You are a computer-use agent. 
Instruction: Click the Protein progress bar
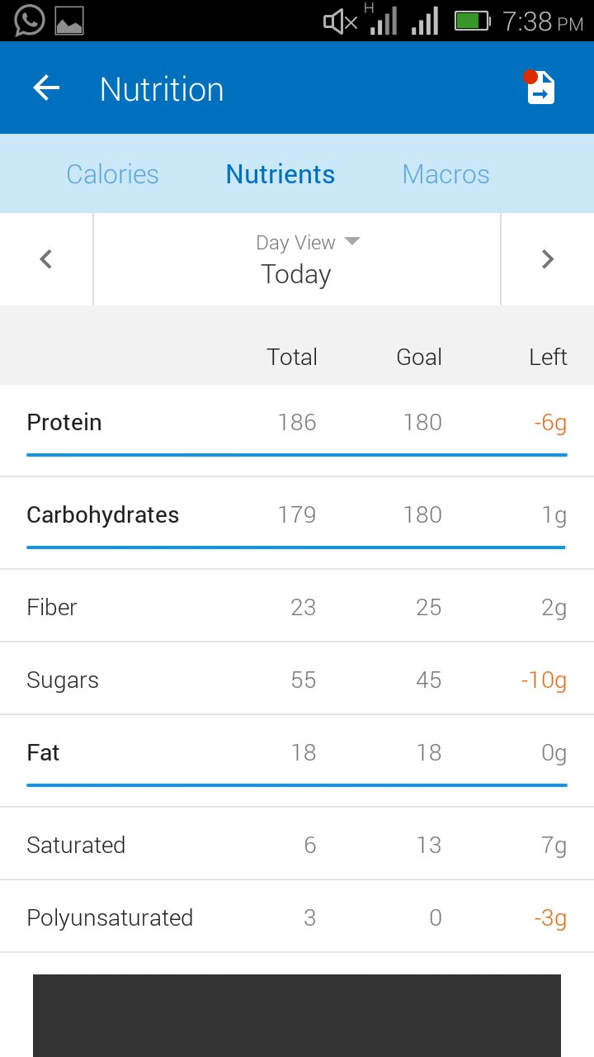pos(297,454)
